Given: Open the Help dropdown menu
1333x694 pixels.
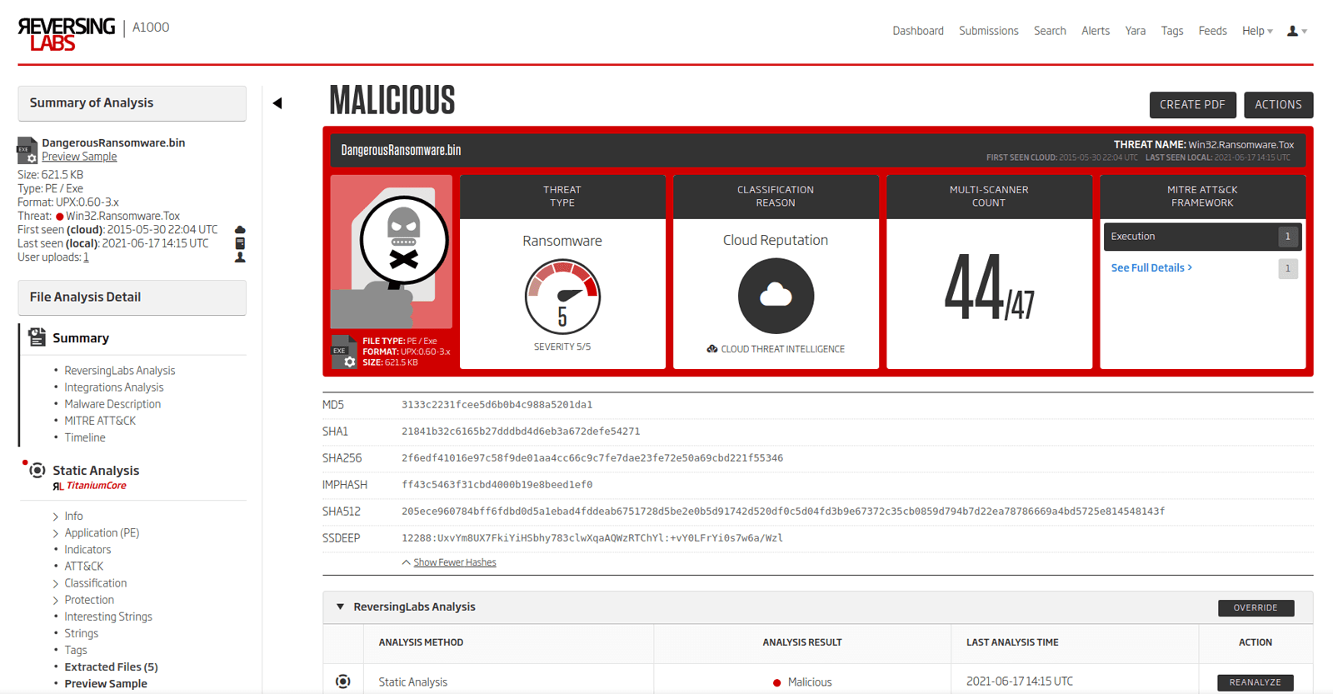Looking at the screenshot, I should (x=1256, y=31).
